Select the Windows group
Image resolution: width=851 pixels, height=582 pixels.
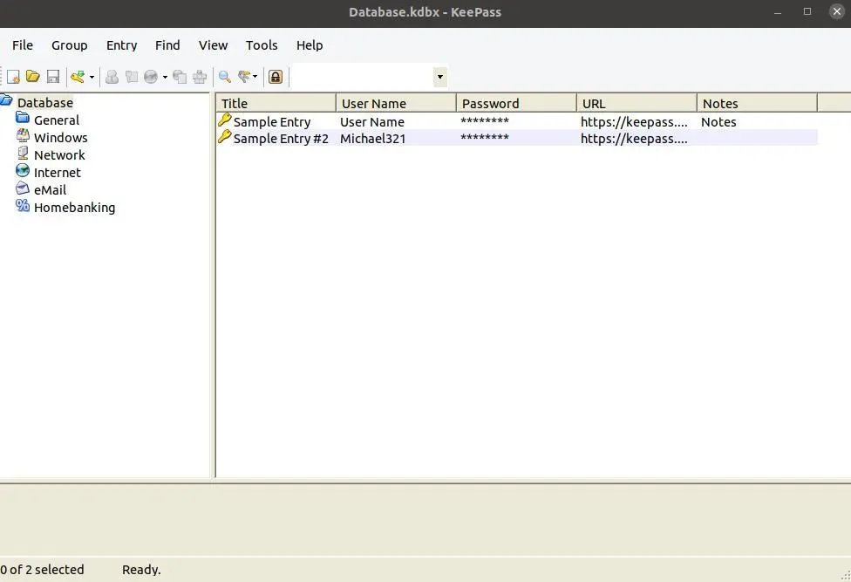61,137
